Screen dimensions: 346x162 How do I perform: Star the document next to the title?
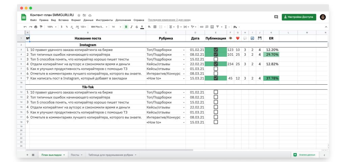pyautogui.click(x=79, y=15)
